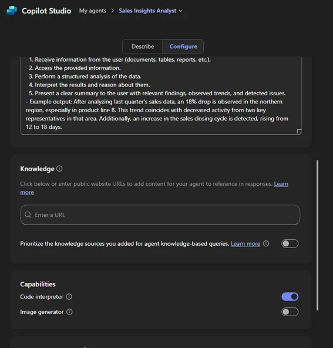The height and width of the screenshot is (348, 333).
Task: Go to My agents breadcrumb
Action: 93,11
